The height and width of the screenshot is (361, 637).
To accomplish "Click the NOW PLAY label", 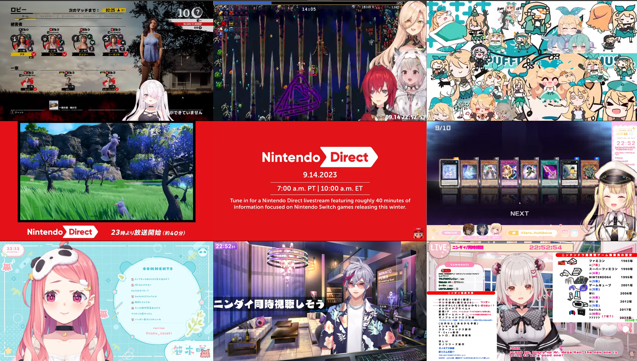I will pos(451,233).
